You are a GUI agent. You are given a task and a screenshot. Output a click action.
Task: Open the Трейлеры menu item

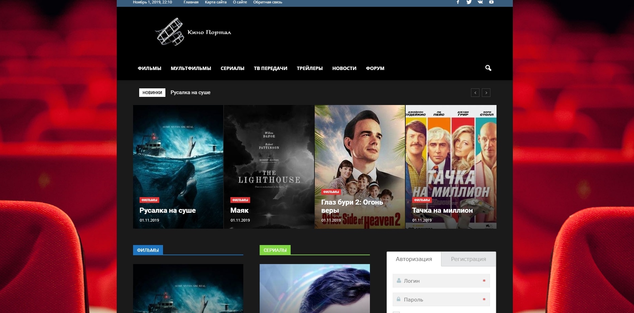(x=310, y=68)
